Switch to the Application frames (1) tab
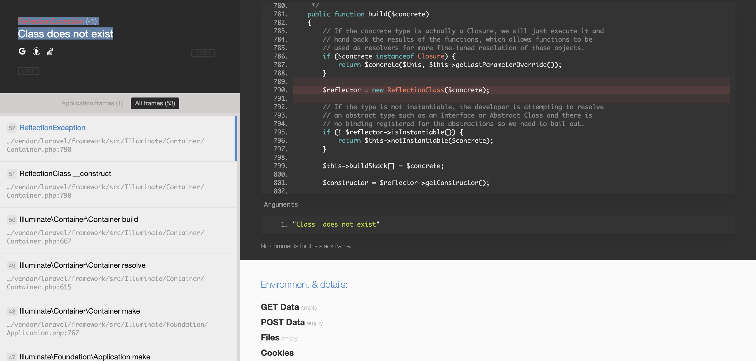The image size is (756, 361). [92, 103]
